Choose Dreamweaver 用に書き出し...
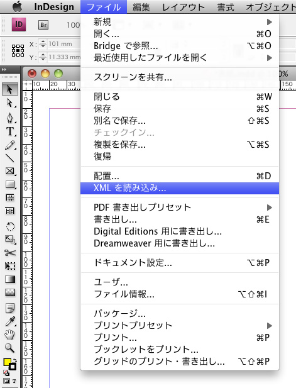 [x=180, y=243]
